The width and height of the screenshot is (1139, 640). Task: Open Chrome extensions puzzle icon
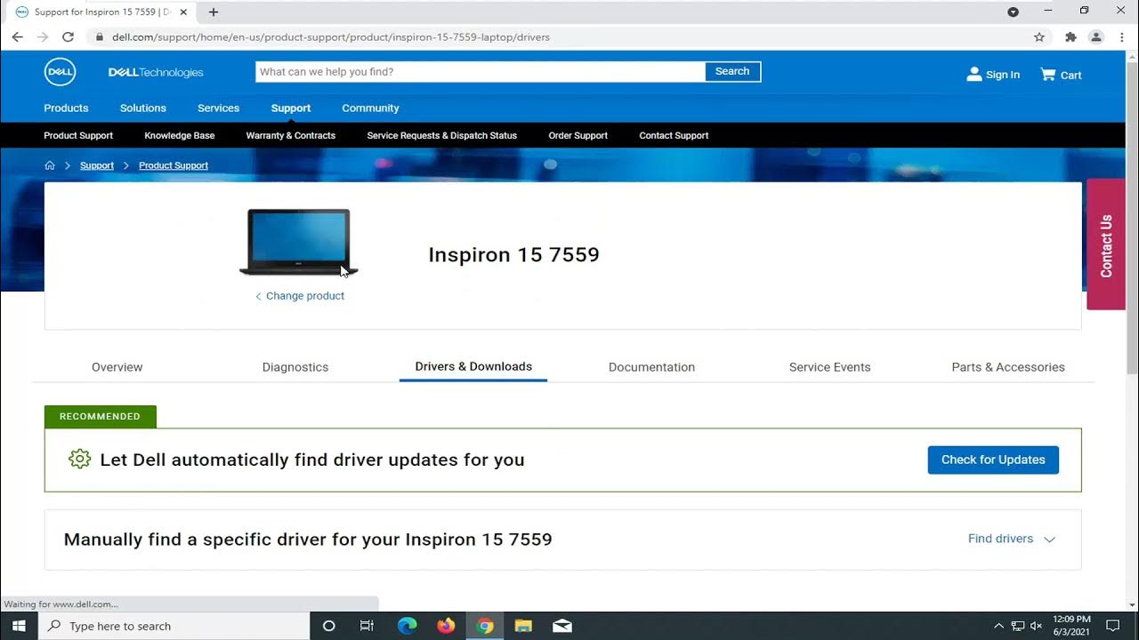click(1071, 37)
